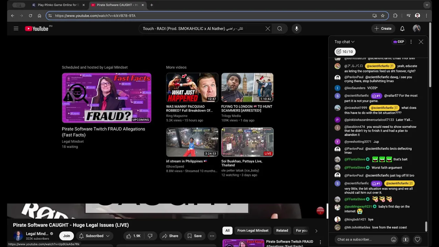Open Super Chat dollar icon
The height and width of the screenshot is (247, 439).
(x=405, y=239)
